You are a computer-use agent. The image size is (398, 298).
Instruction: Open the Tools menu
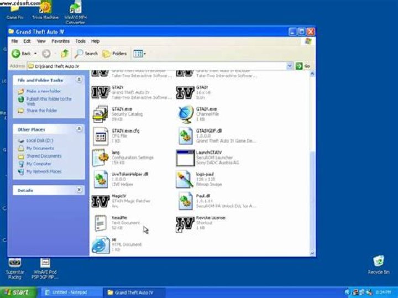pyautogui.click(x=80, y=41)
